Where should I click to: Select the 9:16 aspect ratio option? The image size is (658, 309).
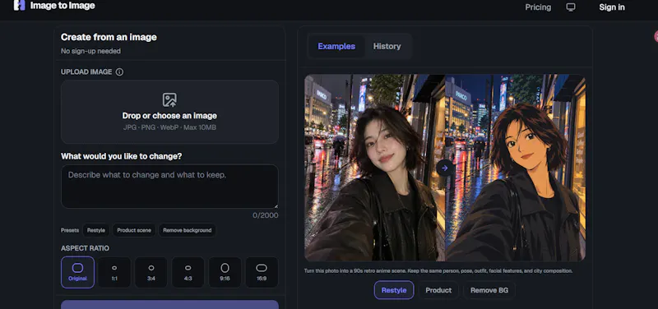pyautogui.click(x=225, y=272)
